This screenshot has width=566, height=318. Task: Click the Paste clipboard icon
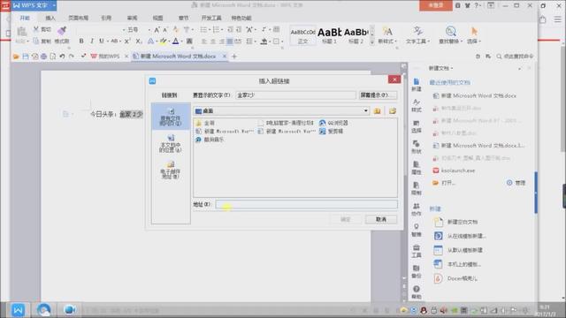(x=21, y=32)
